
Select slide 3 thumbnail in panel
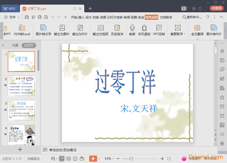[21, 110]
